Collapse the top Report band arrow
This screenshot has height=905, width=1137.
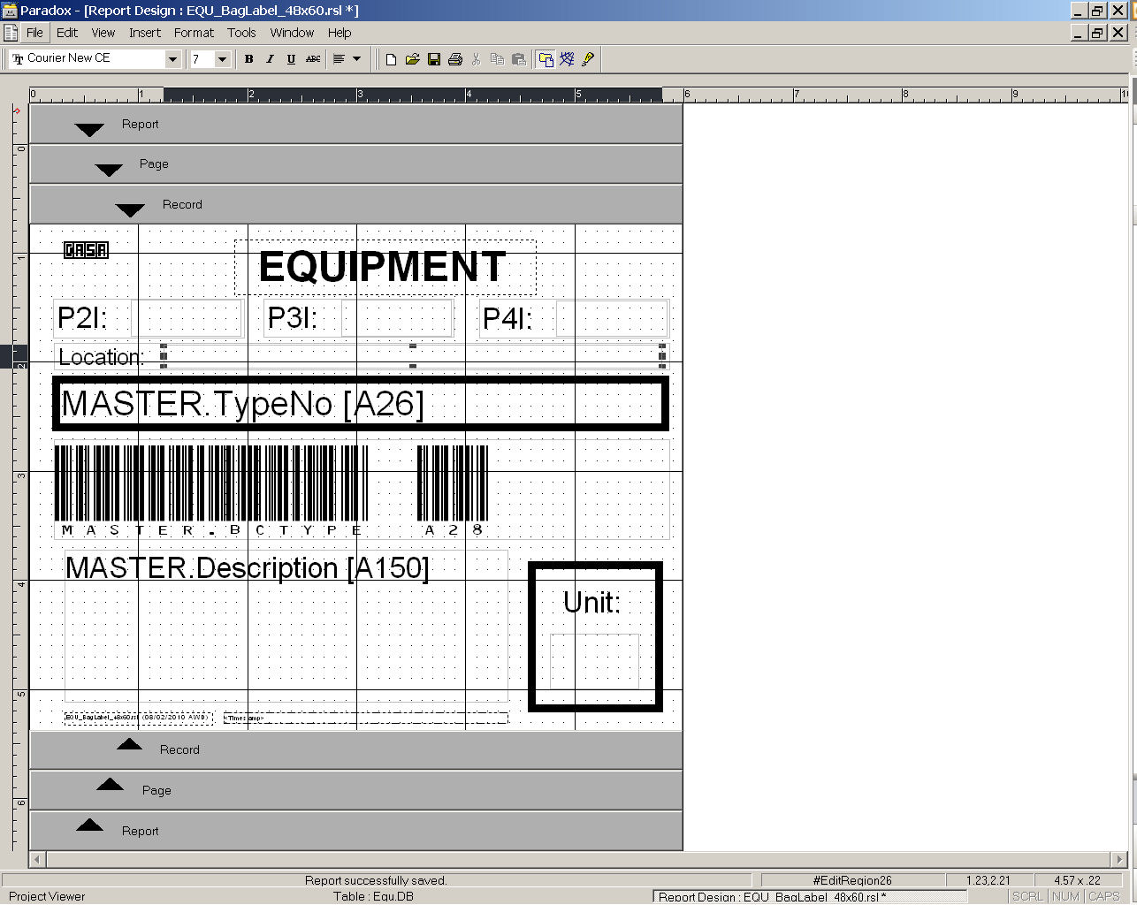point(89,130)
